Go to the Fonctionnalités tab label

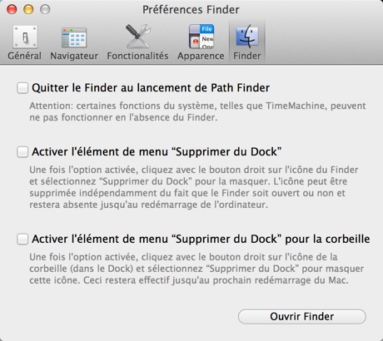point(137,56)
